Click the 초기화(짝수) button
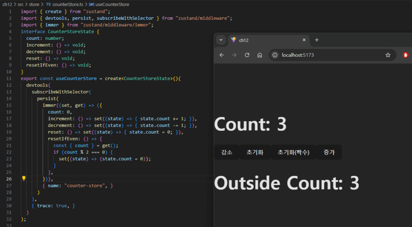The image size is (412, 227). point(293,153)
